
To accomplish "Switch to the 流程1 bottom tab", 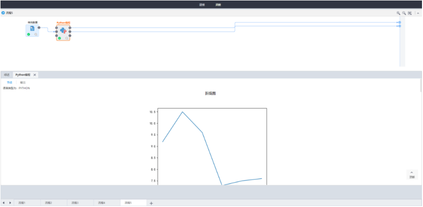I will [21, 202].
